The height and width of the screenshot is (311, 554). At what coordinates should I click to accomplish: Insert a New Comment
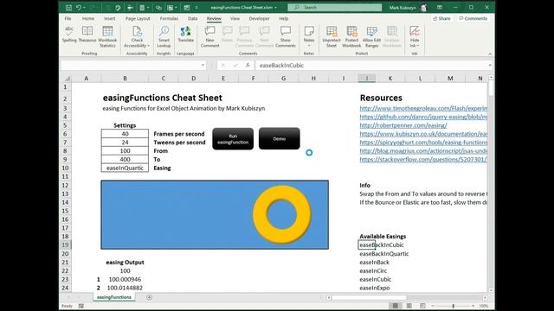pos(209,36)
